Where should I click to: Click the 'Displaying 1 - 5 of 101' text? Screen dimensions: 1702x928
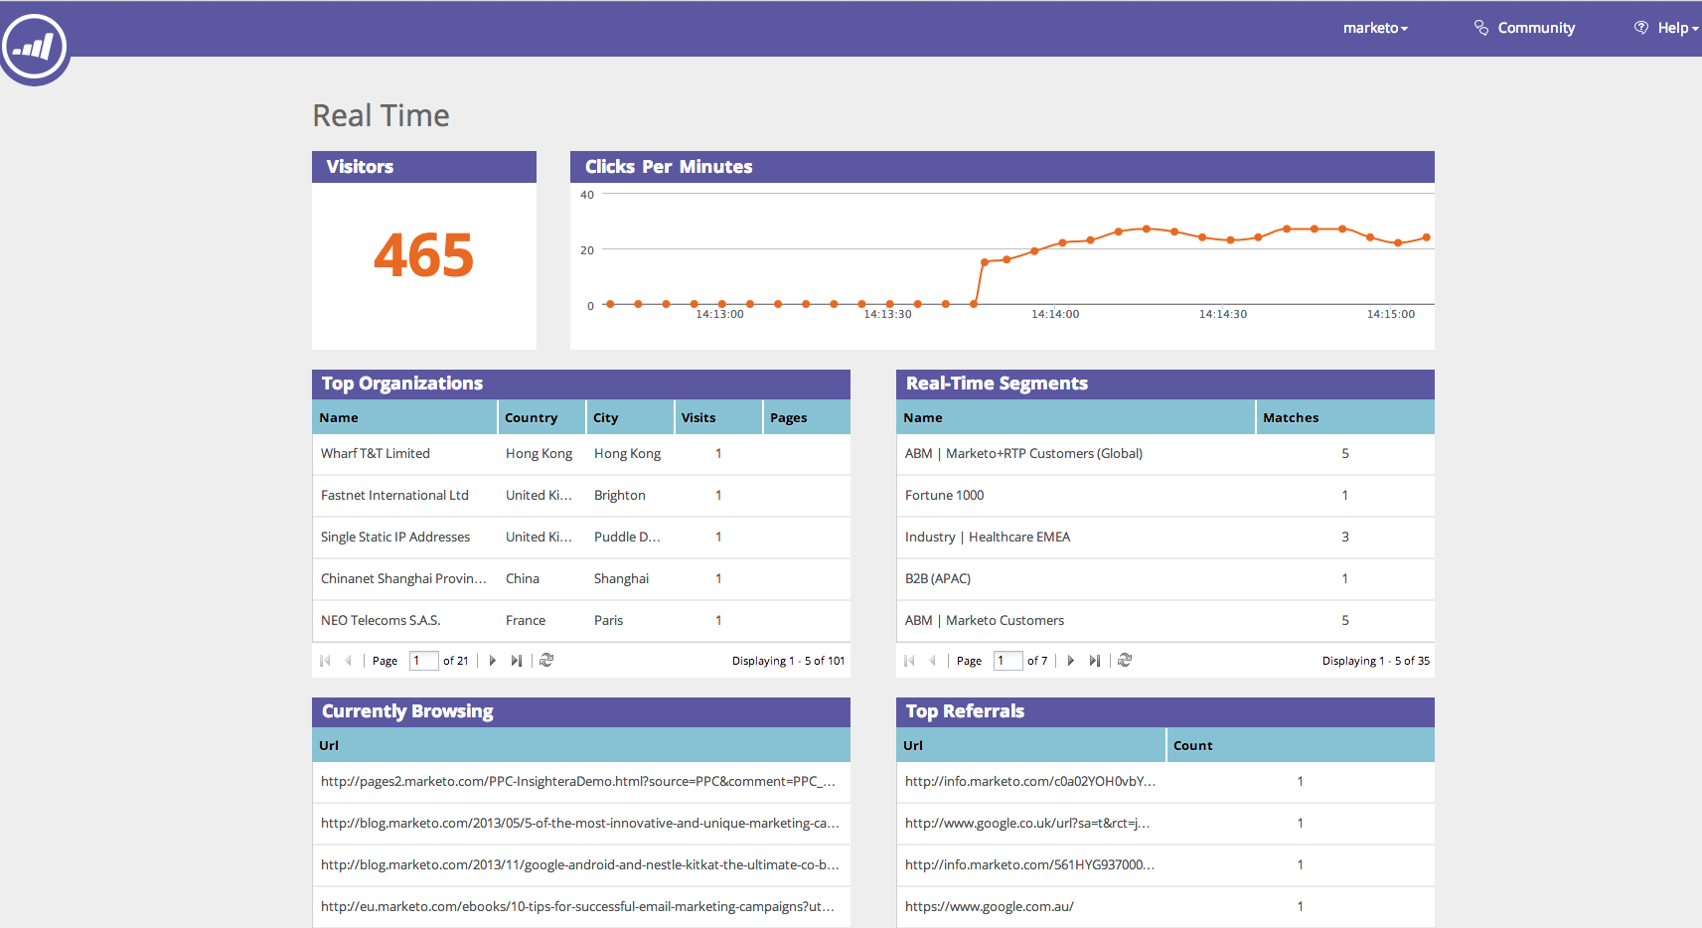(789, 661)
